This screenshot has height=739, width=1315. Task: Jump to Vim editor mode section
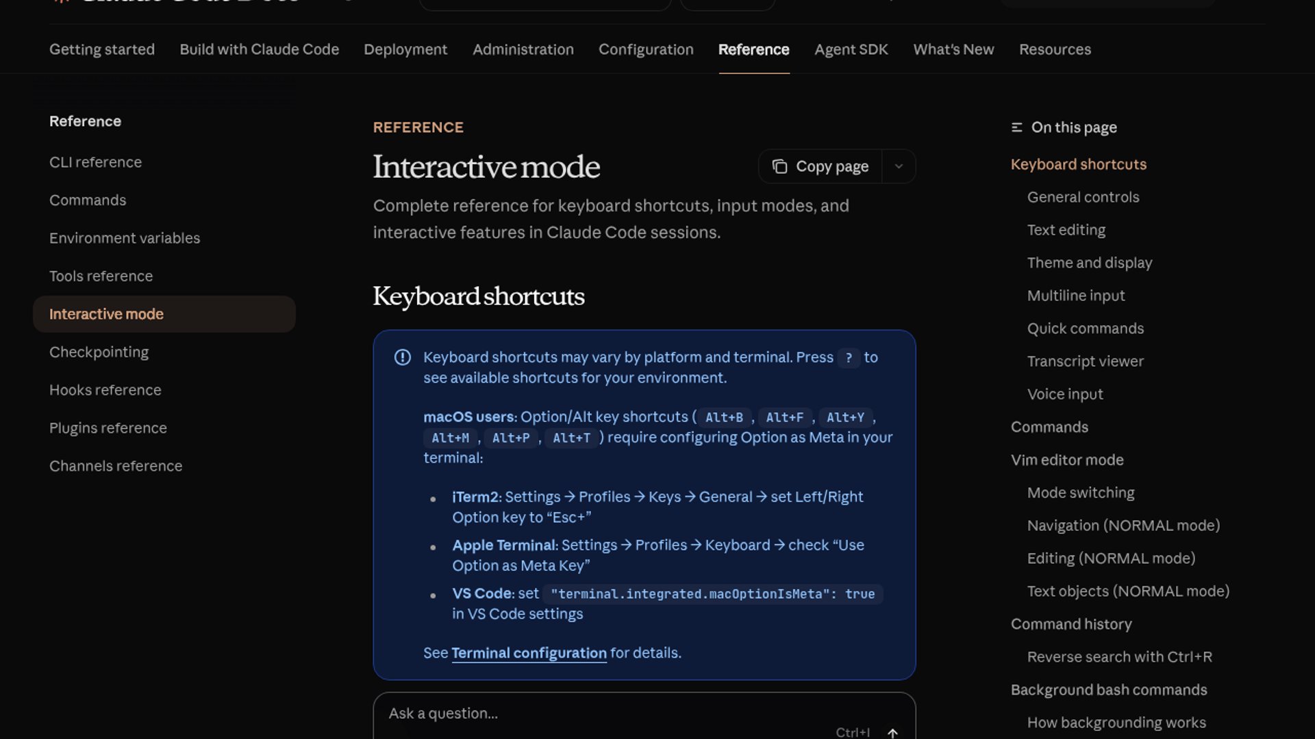[x=1066, y=460]
